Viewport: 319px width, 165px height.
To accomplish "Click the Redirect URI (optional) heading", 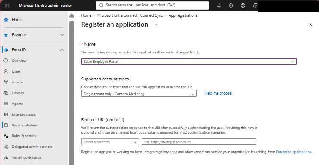I will coord(102,120).
